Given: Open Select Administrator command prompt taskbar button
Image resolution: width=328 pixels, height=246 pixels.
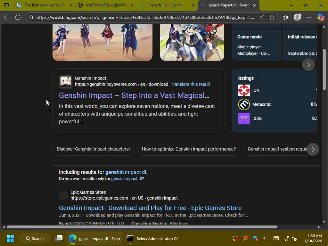Looking at the screenshot, I should [x=152, y=238].
